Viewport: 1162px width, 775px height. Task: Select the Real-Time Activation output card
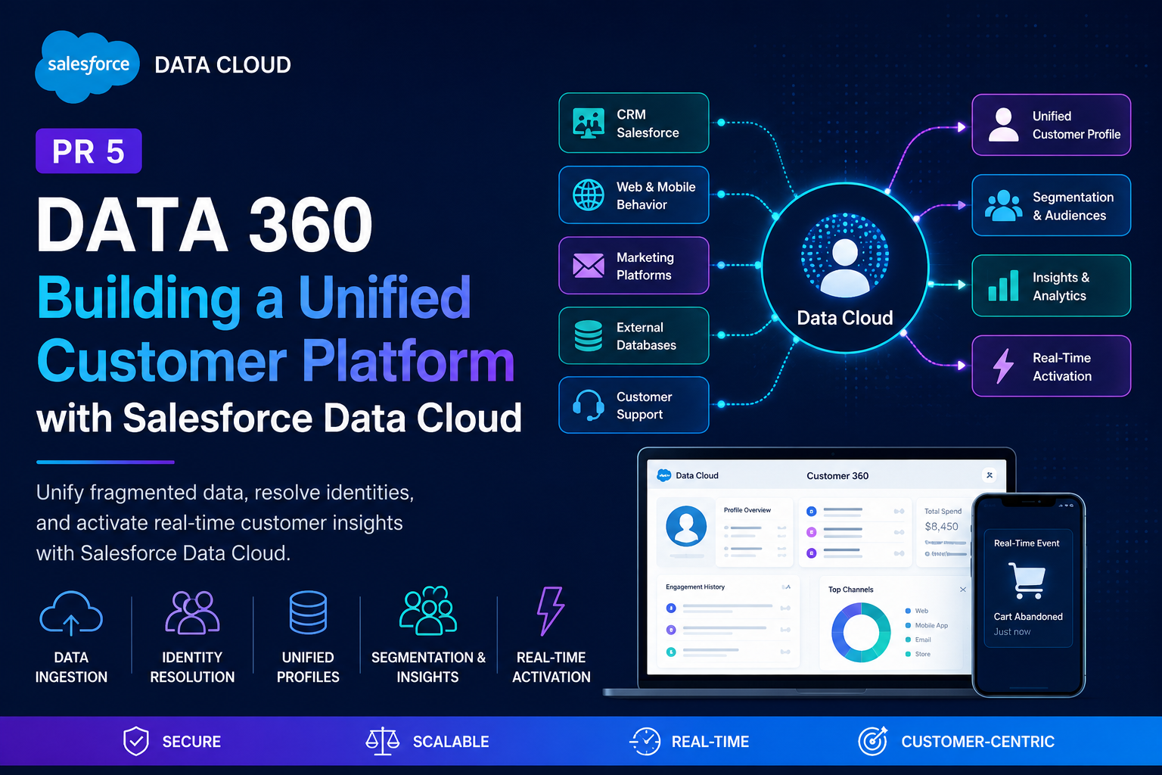point(1052,366)
